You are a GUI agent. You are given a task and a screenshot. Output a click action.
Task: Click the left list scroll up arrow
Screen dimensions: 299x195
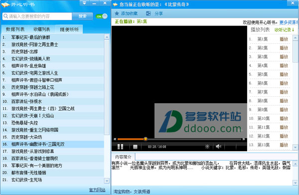coord(107,37)
